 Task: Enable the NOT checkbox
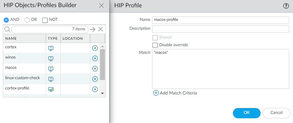coord(45,20)
